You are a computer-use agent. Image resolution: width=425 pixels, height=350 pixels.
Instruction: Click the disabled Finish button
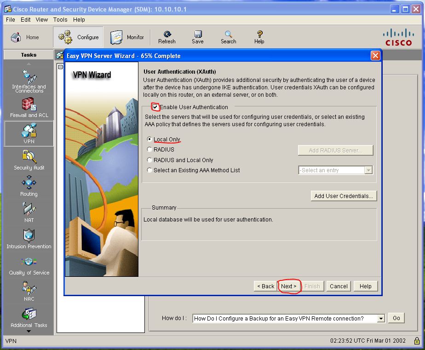point(312,286)
